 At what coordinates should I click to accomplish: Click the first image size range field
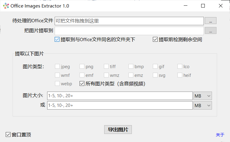point(120,96)
